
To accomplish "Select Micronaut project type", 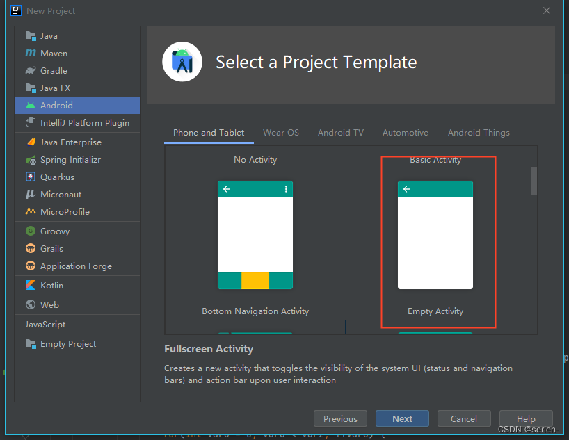I will click(77, 195).
